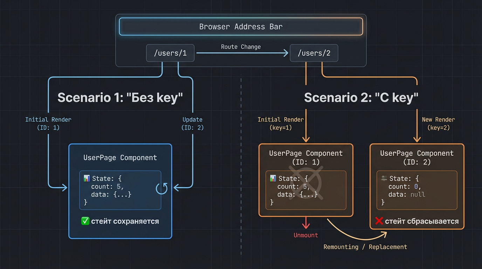Screen dimensions: 482x269
Task: Click the Remounting / Replacement label
Action: pyautogui.click(x=365, y=247)
